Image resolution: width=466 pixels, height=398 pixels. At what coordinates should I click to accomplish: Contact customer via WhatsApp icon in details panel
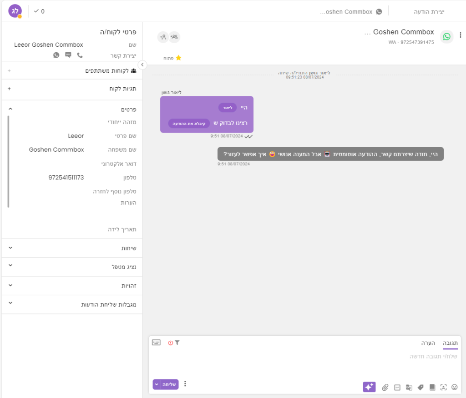pyautogui.click(x=56, y=55)
